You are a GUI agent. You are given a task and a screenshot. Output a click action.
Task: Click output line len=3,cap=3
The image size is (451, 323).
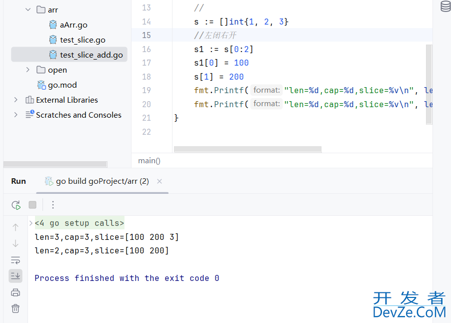point(106,237)
